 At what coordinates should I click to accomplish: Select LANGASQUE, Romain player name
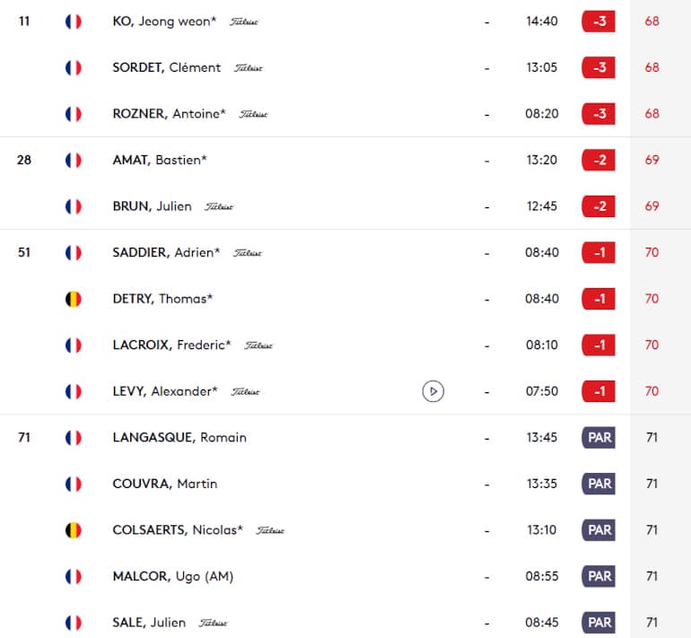click(179, 438)
